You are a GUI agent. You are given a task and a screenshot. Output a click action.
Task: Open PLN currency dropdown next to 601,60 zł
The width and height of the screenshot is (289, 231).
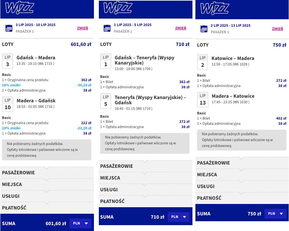click(80, 223)
